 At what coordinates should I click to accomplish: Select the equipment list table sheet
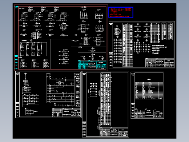point(147,95)
